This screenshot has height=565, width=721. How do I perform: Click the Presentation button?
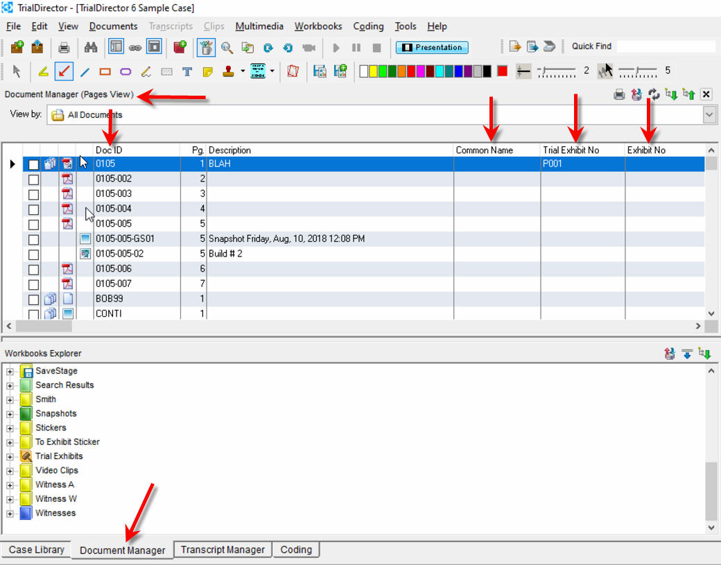[x=432, y=47]
